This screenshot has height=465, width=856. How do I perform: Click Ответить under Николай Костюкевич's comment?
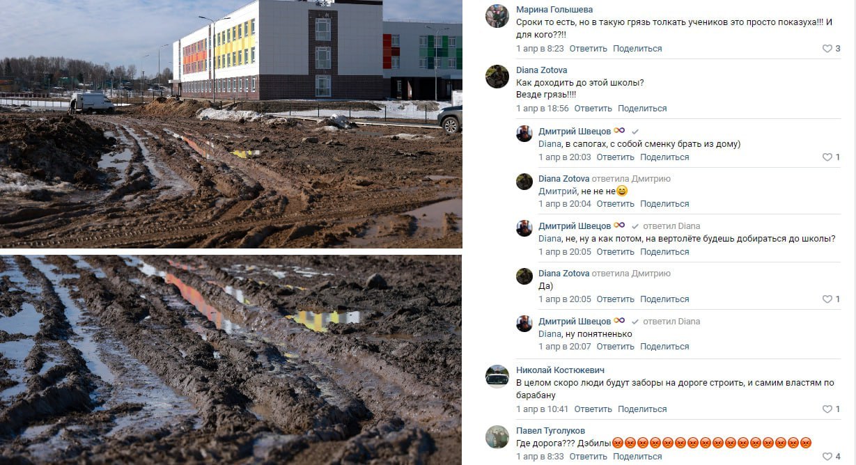[x=593, y=409]
